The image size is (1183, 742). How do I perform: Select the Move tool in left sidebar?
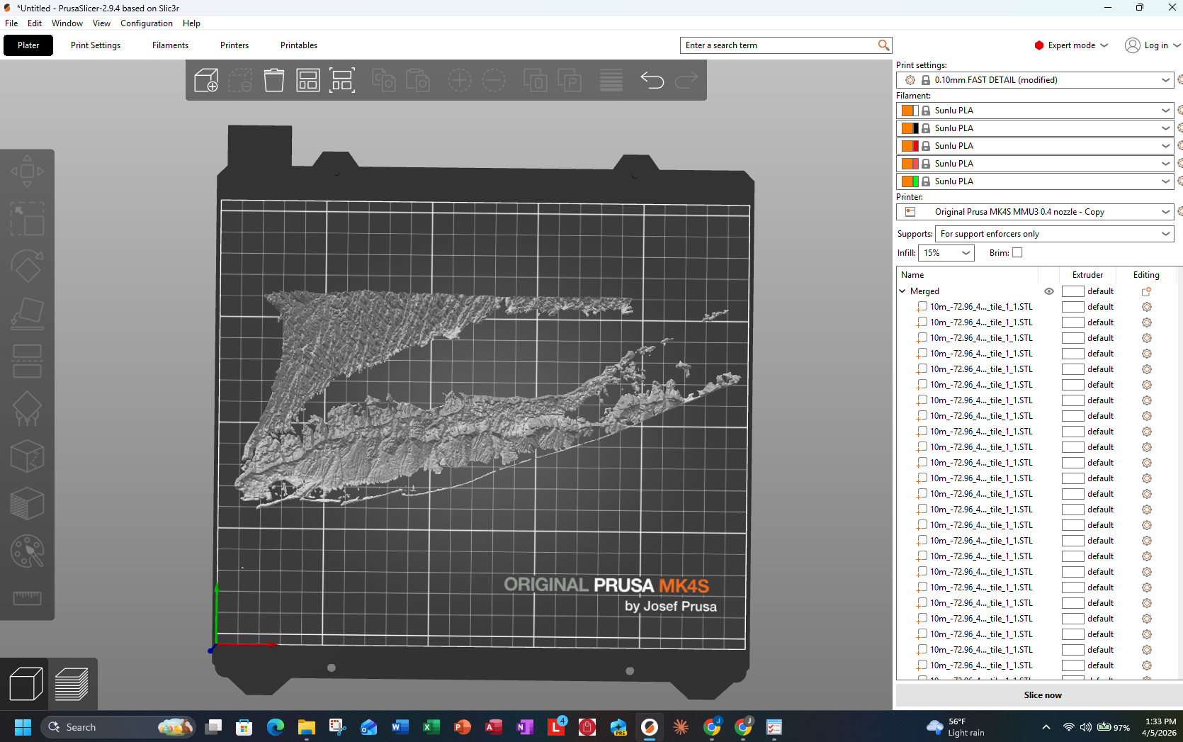click(x=27, y=172)
